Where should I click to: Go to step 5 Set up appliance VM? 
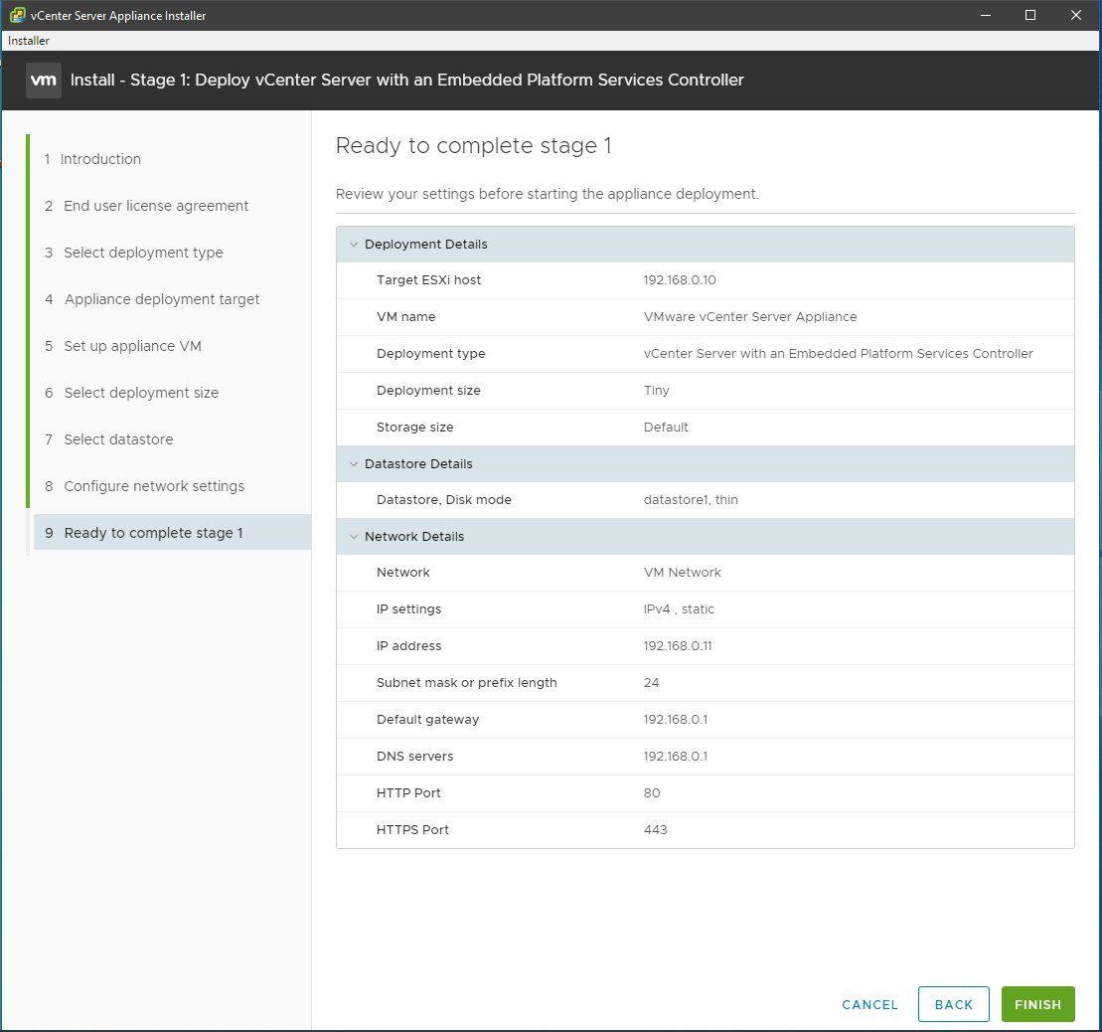click(123, 346)
